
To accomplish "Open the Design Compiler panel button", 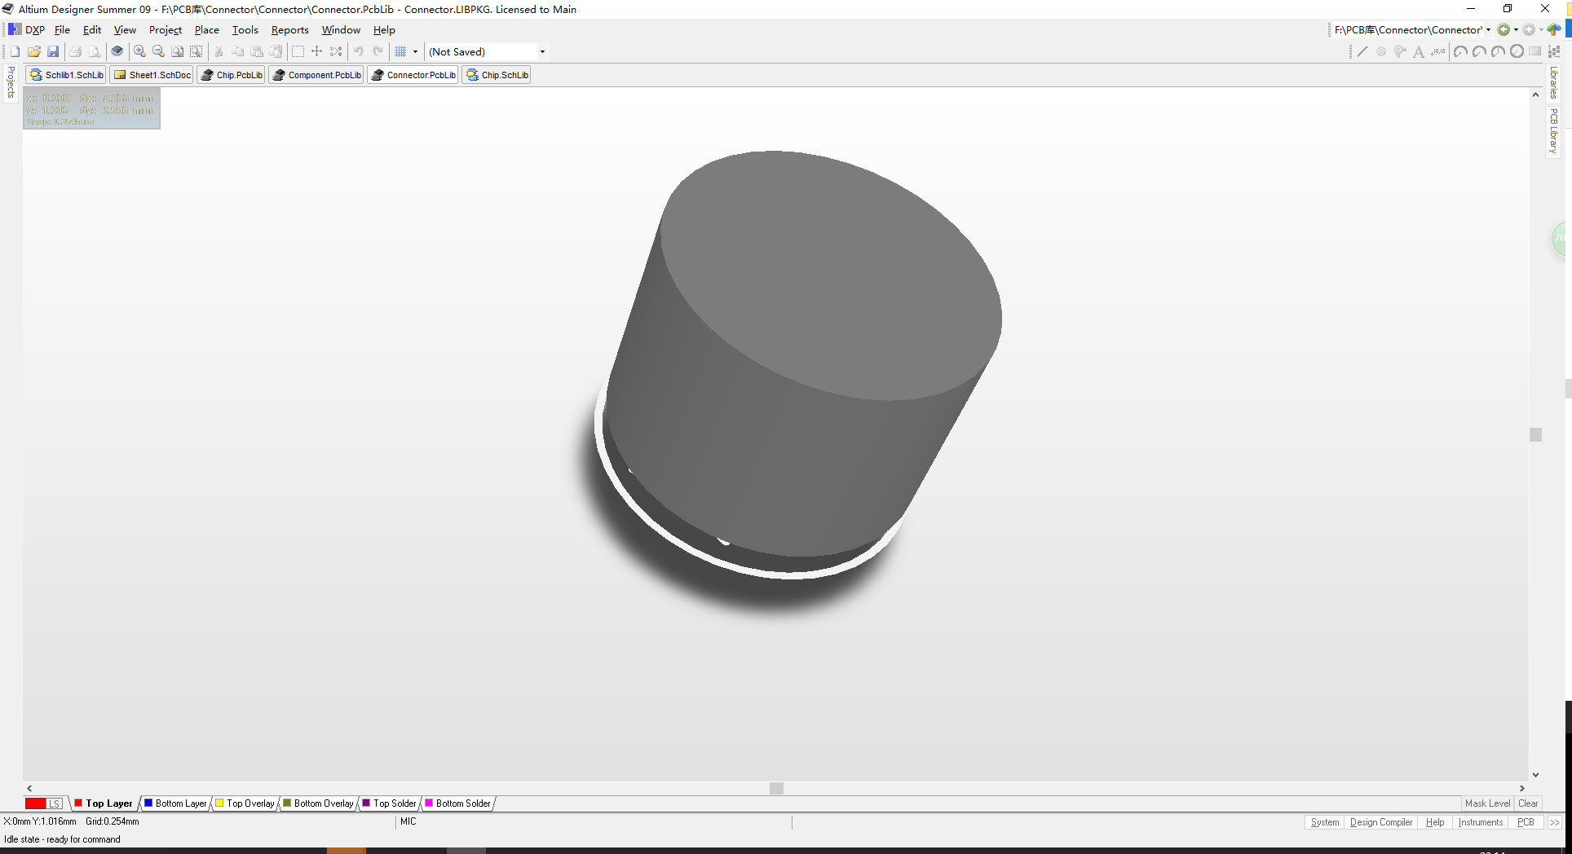I will pos(1381,822).
